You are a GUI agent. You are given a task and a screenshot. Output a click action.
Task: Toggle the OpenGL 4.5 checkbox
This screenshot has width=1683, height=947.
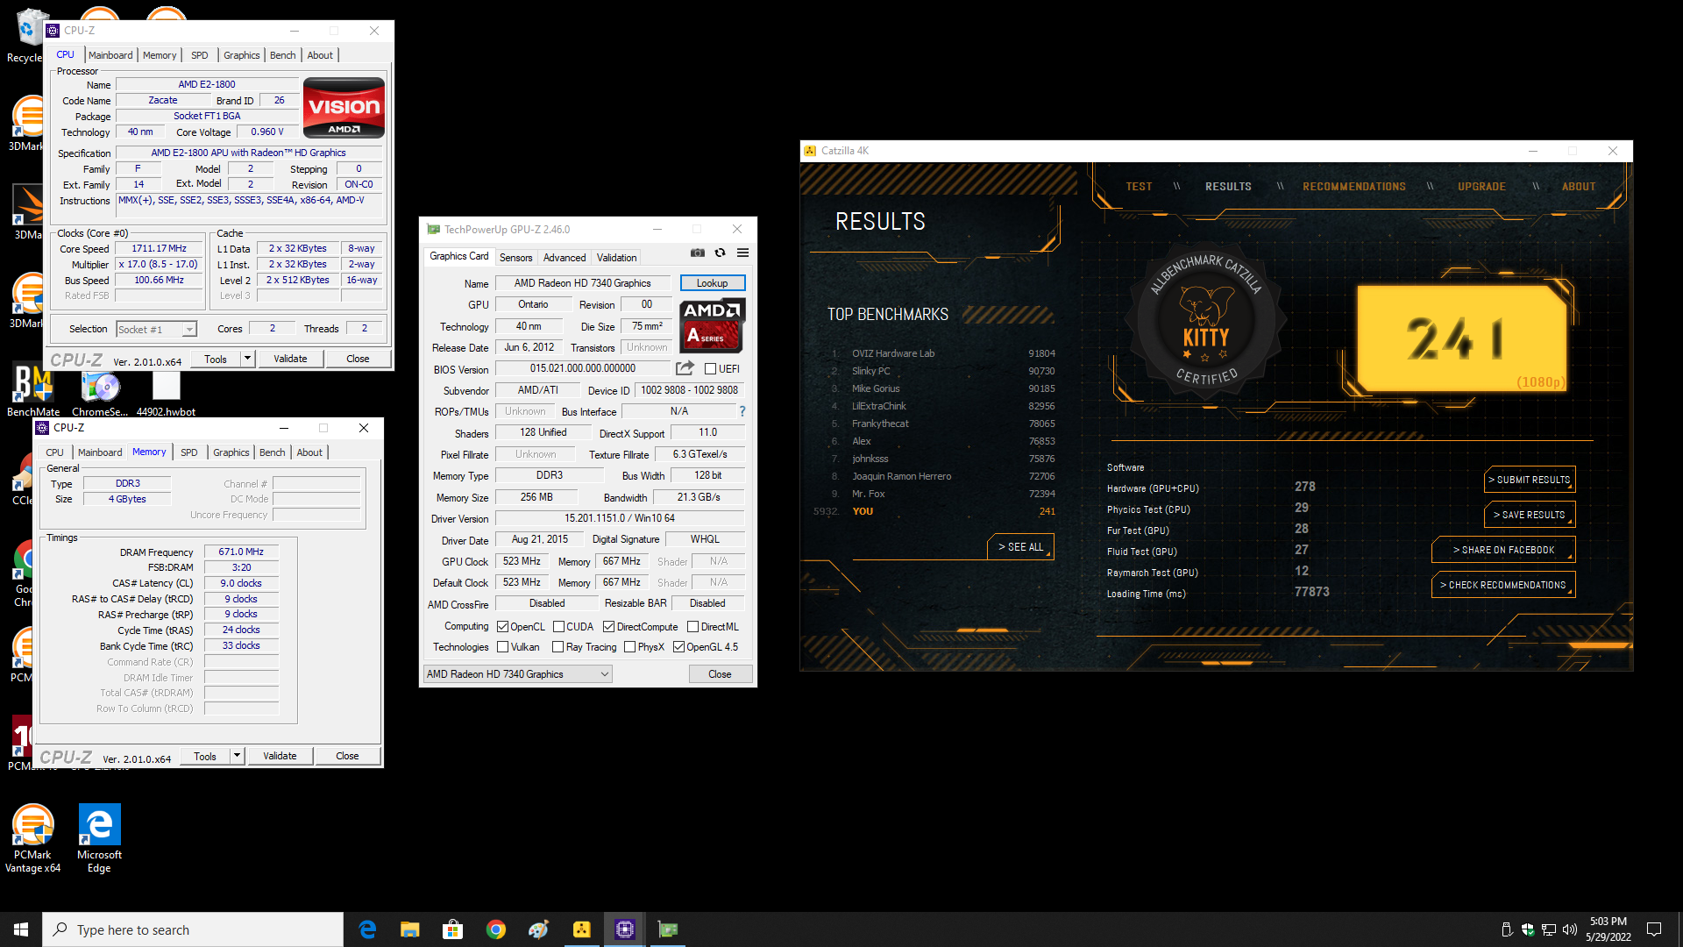click(x=678, y=647)
